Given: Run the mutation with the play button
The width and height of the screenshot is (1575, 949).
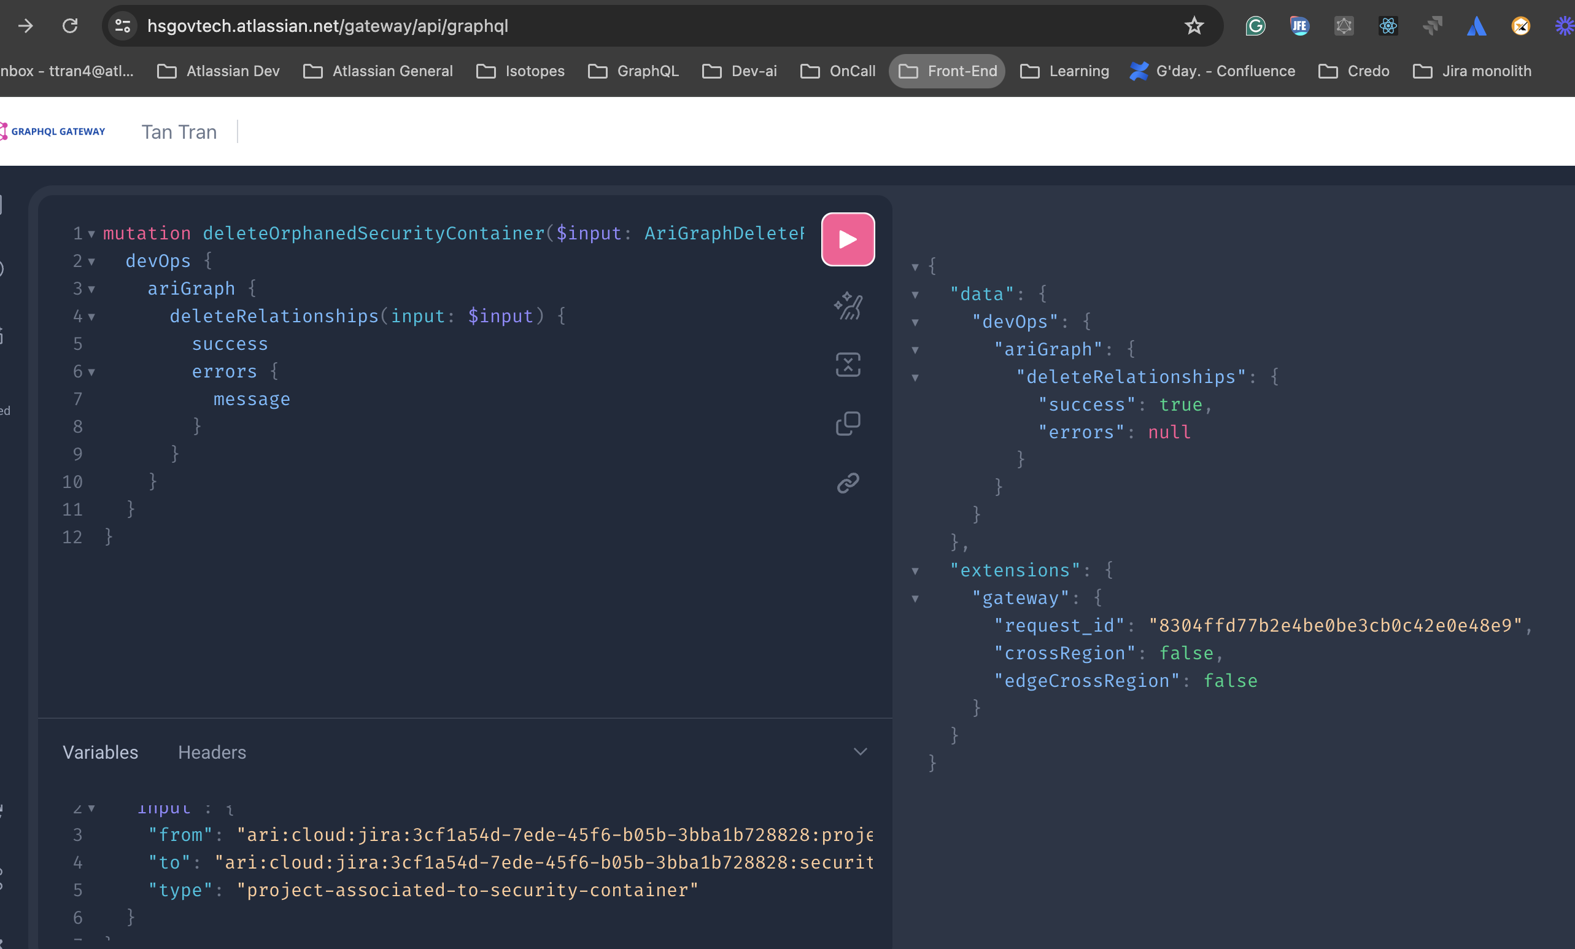Looking at the screenshot, I should pyautogui.click(x=848, y=239).
